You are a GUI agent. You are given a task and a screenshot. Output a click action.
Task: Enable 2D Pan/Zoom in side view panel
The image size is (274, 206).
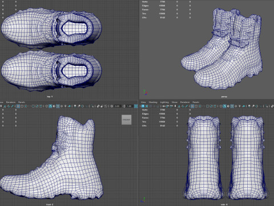pyautogui.click(x=183, y=106)
